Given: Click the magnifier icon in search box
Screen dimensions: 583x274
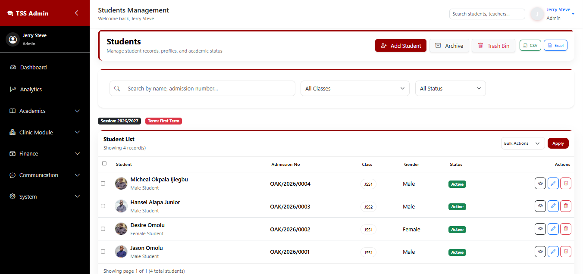Looking at the screenshot, I should click(x=117, y=88).
